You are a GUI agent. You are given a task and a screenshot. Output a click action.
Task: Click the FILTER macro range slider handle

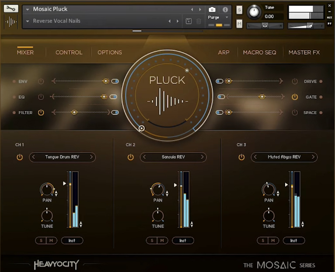pos(74,112)
